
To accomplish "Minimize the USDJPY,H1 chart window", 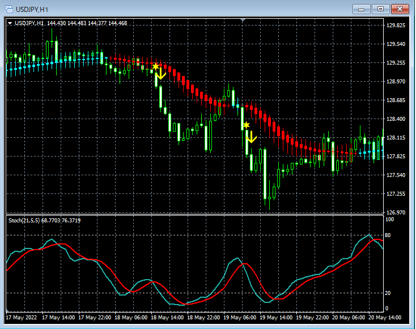I will click(x=362, y=9).
